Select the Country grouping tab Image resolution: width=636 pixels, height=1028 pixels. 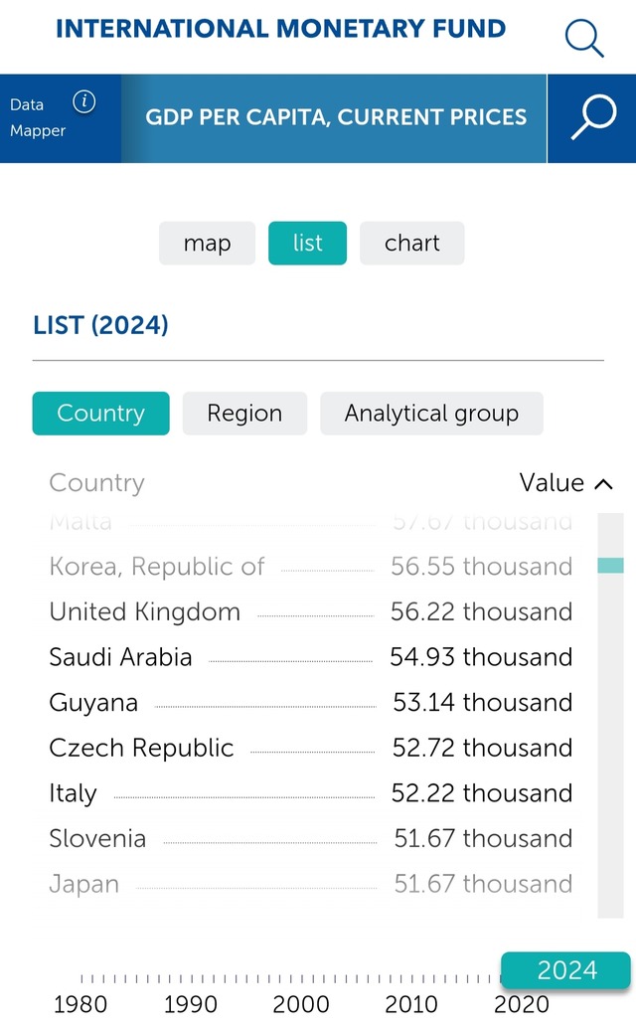coord(101,413)
